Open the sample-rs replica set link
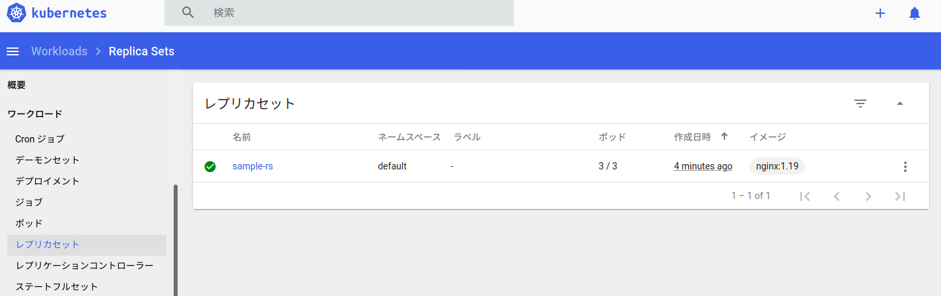The width and height of the screenshot is (941, 296). pyautogui.click(x=252, y=166)
